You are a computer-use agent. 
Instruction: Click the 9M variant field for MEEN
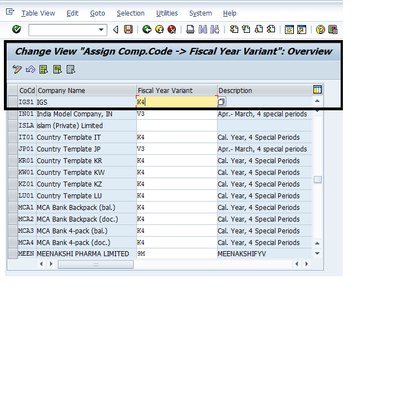(177, 254)
